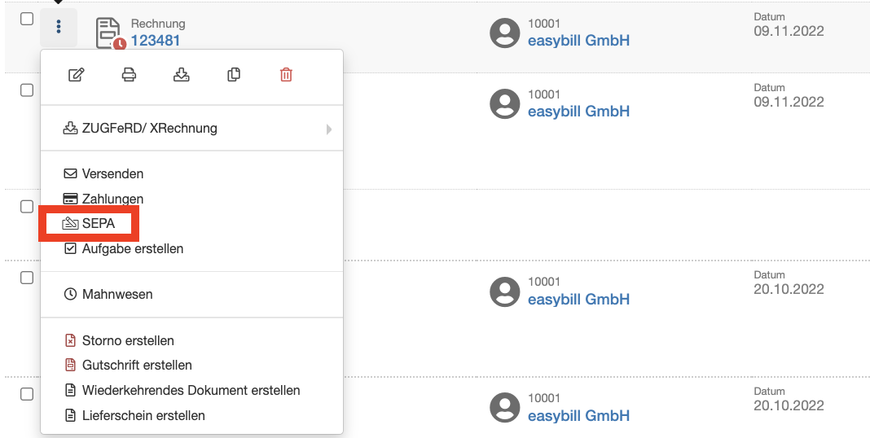Choose the SEPA menu entry

pyautogui.click(x=98, y=223)
